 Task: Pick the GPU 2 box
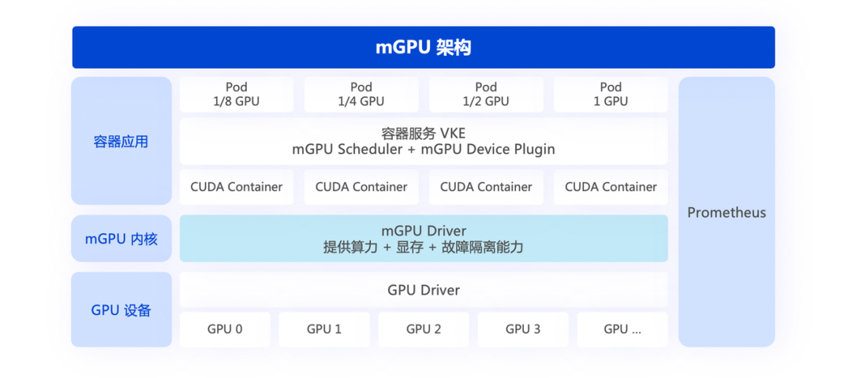tap(424, 329)
